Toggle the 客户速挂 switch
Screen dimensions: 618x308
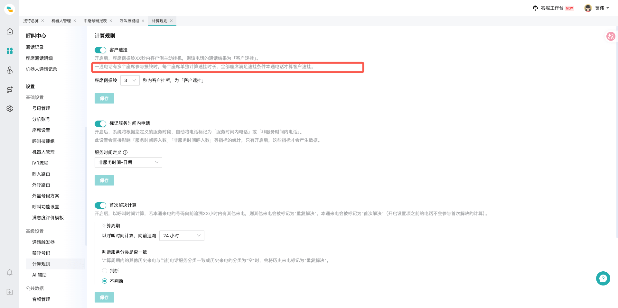(100, 50)
